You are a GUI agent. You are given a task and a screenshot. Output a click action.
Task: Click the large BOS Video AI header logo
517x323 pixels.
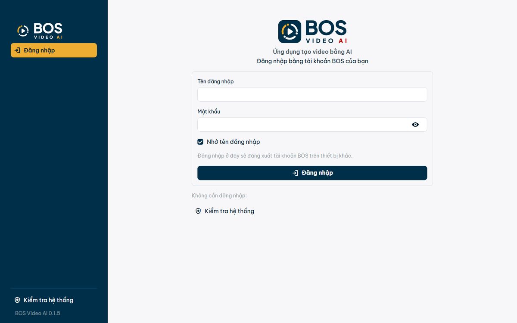click(x=312, y=31)
